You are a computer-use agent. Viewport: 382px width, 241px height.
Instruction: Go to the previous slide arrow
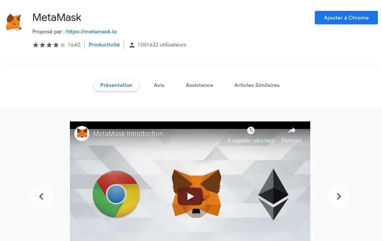coord(41,196)
